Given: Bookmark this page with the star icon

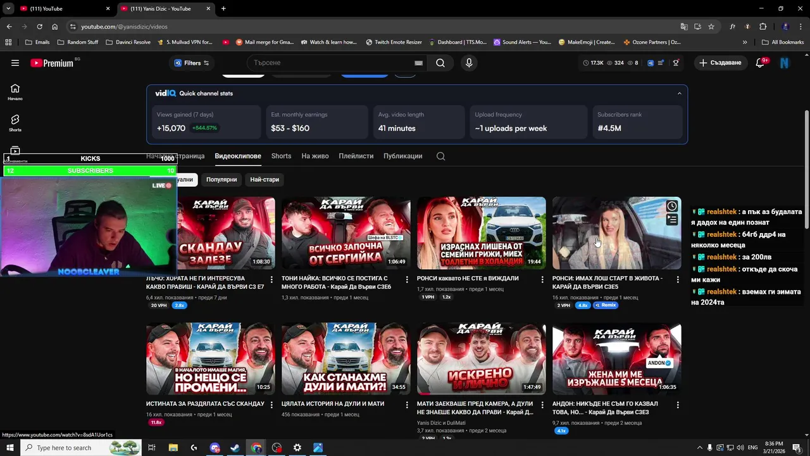Looking at the screenshot, I should coord(711,27).
